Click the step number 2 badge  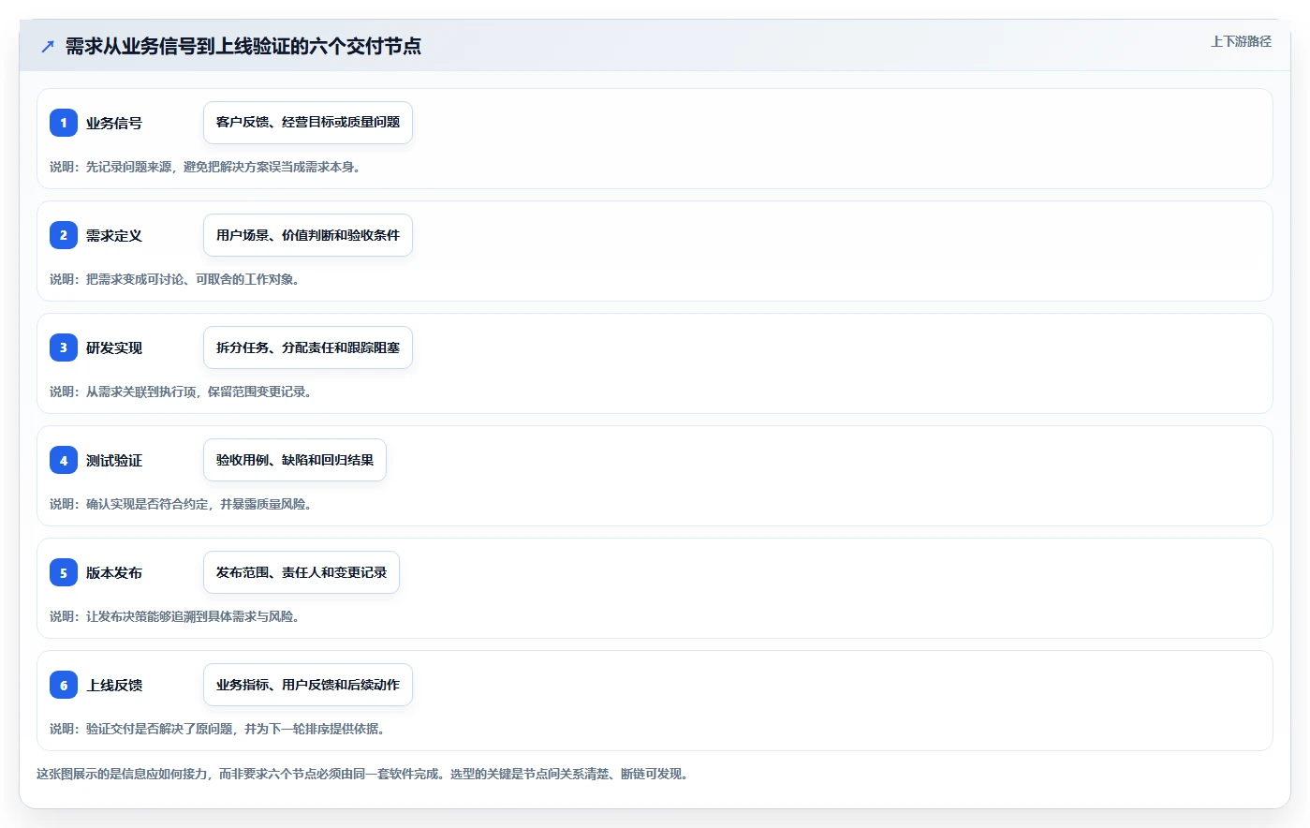coord(64,235)
